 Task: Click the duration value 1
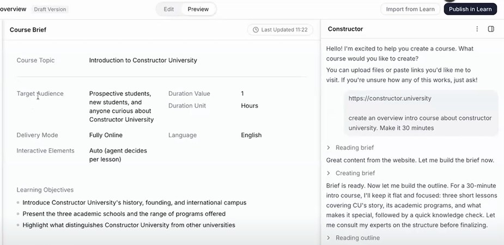(x=242, y=94)
